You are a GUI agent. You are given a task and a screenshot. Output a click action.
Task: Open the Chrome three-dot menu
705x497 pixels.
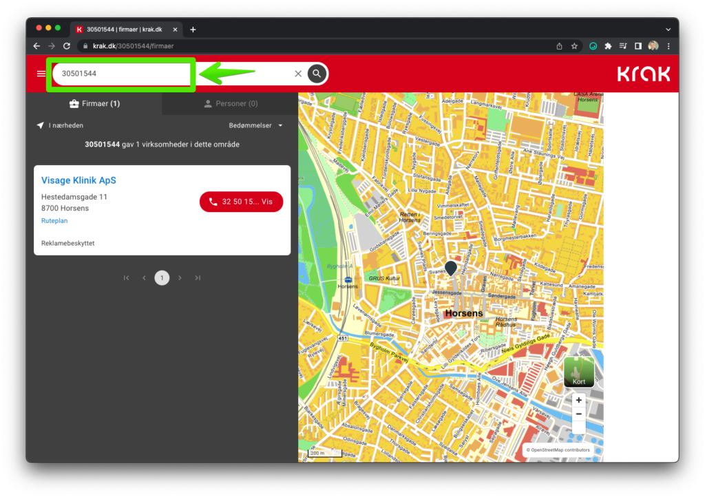pyautogui.click(x=669, y=46)
